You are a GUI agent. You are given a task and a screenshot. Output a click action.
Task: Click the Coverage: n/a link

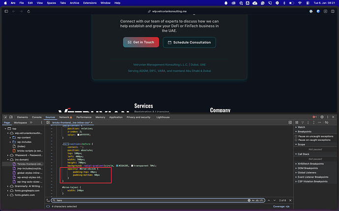pyautogui.click(x=281, y=207)
